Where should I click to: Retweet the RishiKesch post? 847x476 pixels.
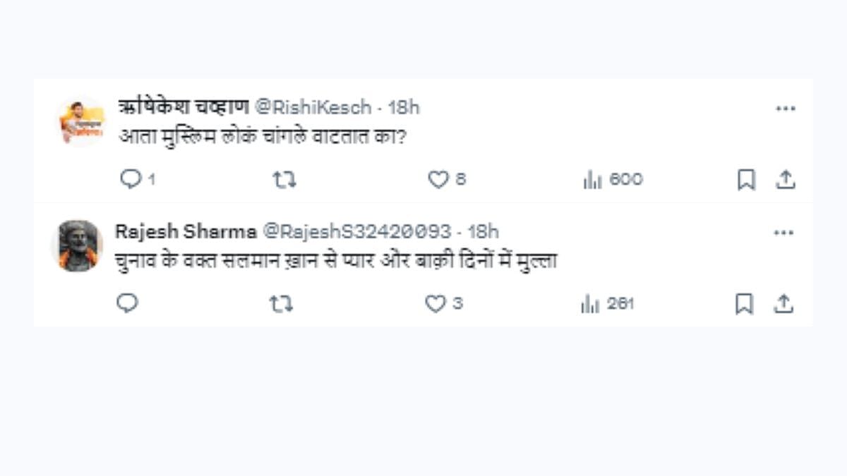pos(284,180)
